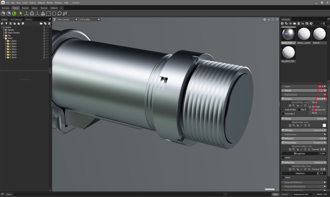Open Full Quality dropdown
Image resolution: width=330 pixels, height=197 pixels.
point(89,19)
